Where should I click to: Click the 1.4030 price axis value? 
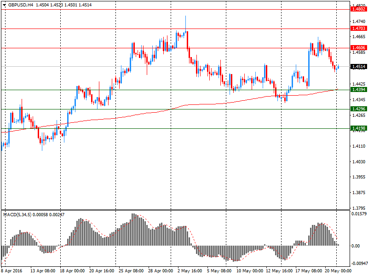click(x=359, y=161)
